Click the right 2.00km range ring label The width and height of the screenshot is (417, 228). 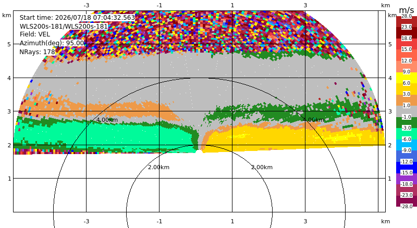[x=262, y=167]
